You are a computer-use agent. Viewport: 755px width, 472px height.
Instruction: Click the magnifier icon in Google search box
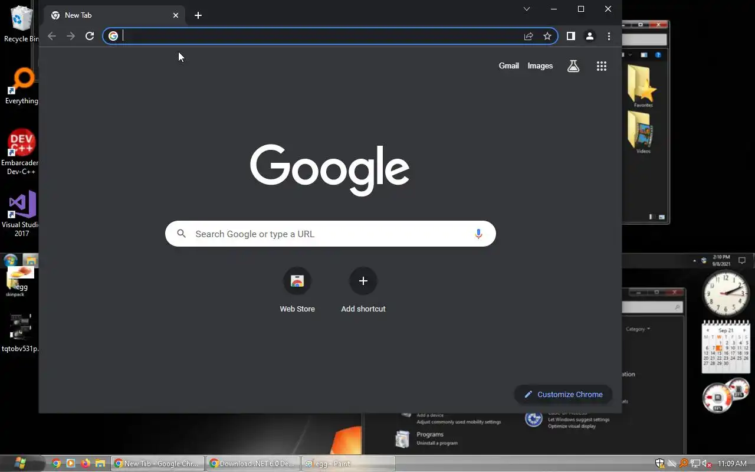click(182, 234)
